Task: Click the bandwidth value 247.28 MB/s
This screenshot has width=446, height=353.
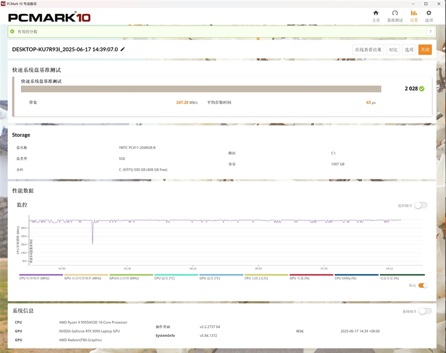Action: 187,103
